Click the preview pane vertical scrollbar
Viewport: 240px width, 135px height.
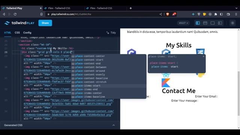click(x=238, y=93)
